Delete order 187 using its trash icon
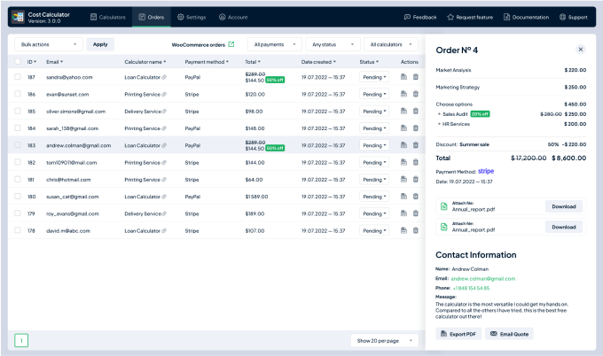Screen dimensions: 603x356 (x=415, y=77)
